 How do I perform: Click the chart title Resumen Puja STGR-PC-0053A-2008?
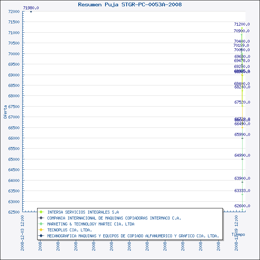pyautogui.click(x=130, y=4)
